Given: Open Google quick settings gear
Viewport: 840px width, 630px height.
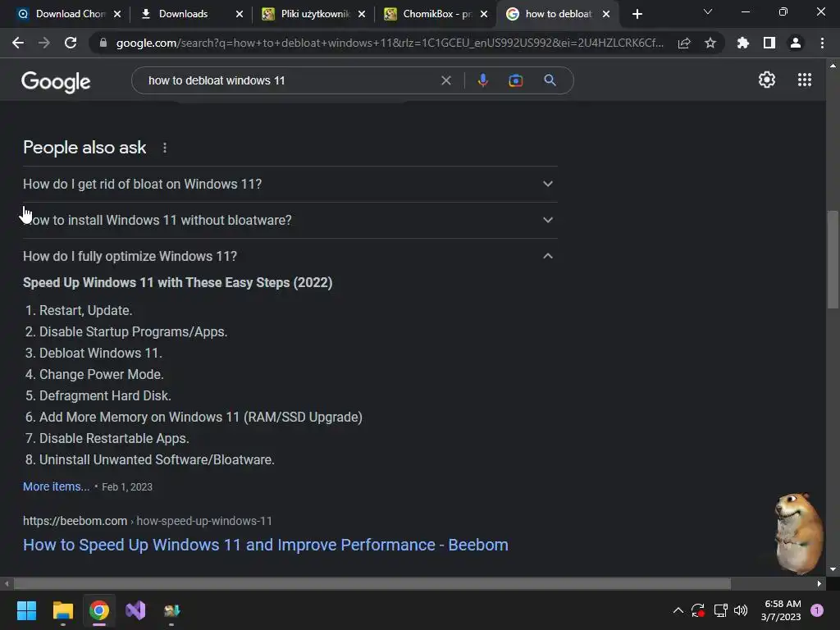Looking at the screenshot, I should [x=767, y=80].
